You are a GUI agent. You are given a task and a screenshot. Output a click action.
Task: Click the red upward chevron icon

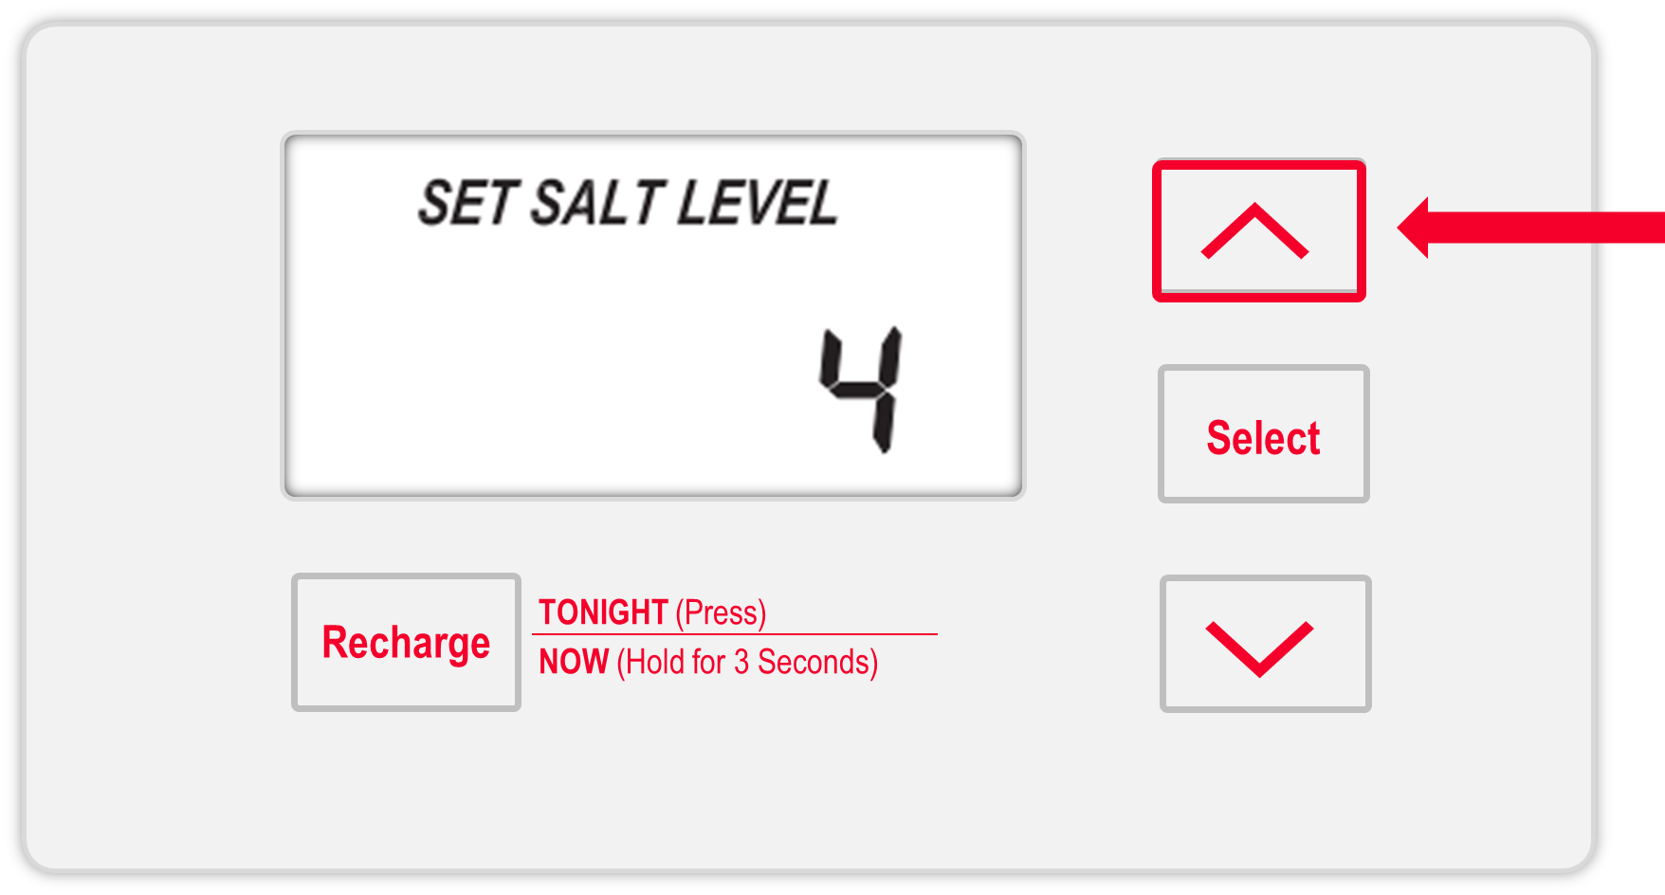click(x=1254, y=232)
